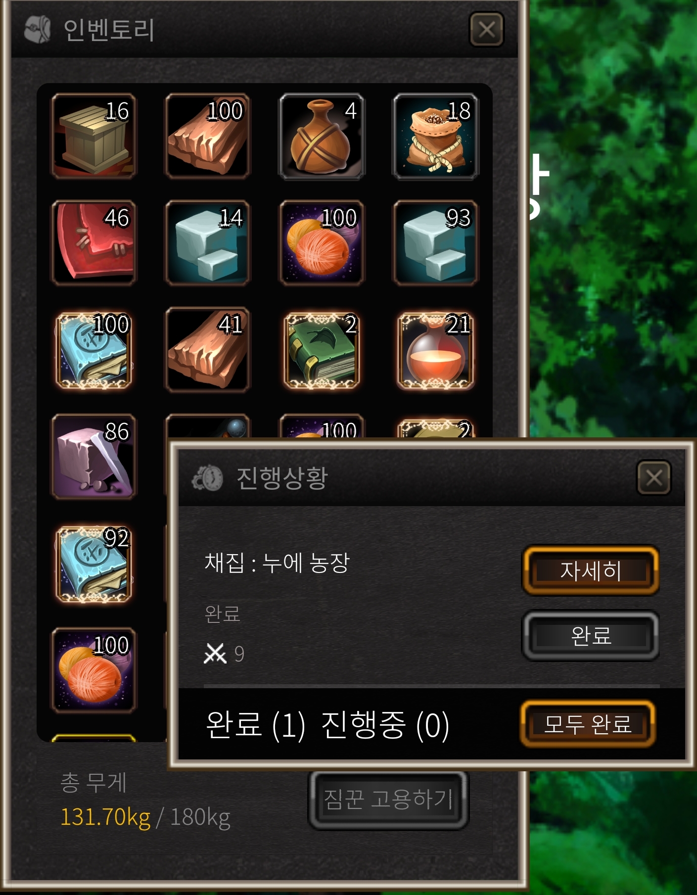Select the white stone blocks with 93
This screenshot has height=895, width=697.
tap(435, 243)
